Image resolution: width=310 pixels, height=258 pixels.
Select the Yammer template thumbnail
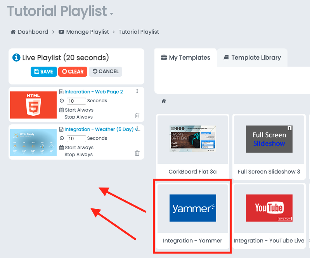(x=192, y=208)
